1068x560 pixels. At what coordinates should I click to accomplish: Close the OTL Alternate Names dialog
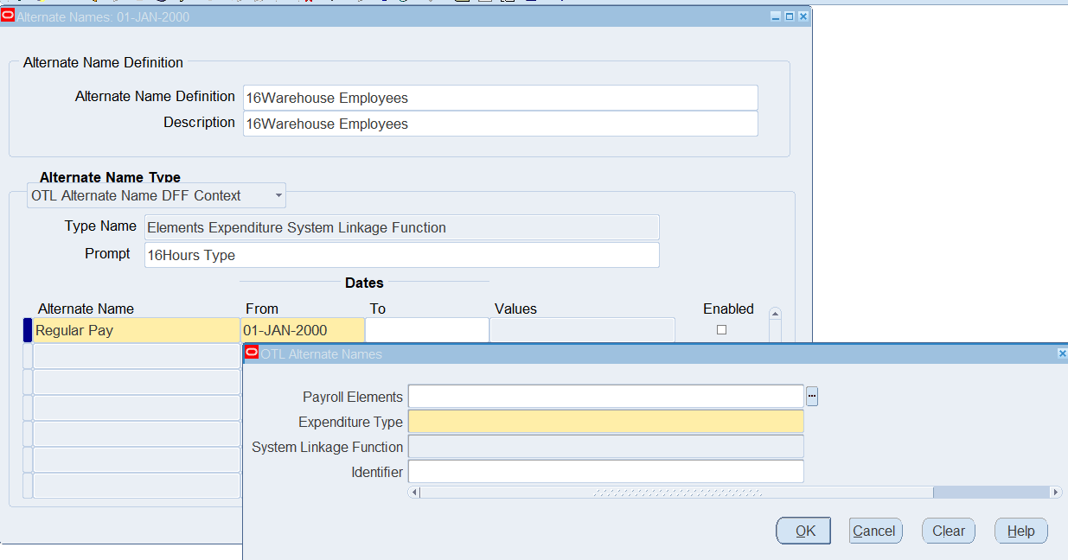1062,353
